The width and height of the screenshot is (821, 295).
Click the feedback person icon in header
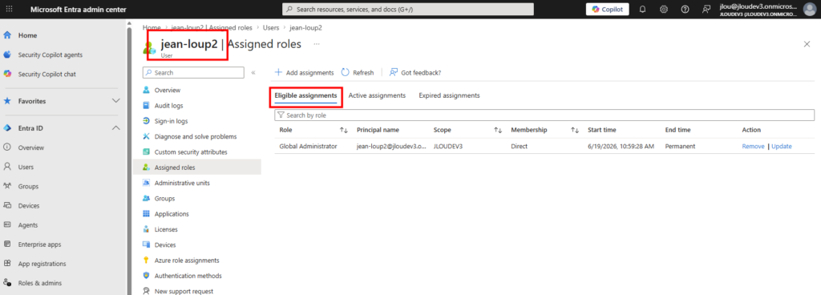(706, 10)
